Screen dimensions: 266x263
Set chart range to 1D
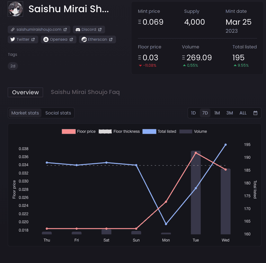(x=193, y=113)
